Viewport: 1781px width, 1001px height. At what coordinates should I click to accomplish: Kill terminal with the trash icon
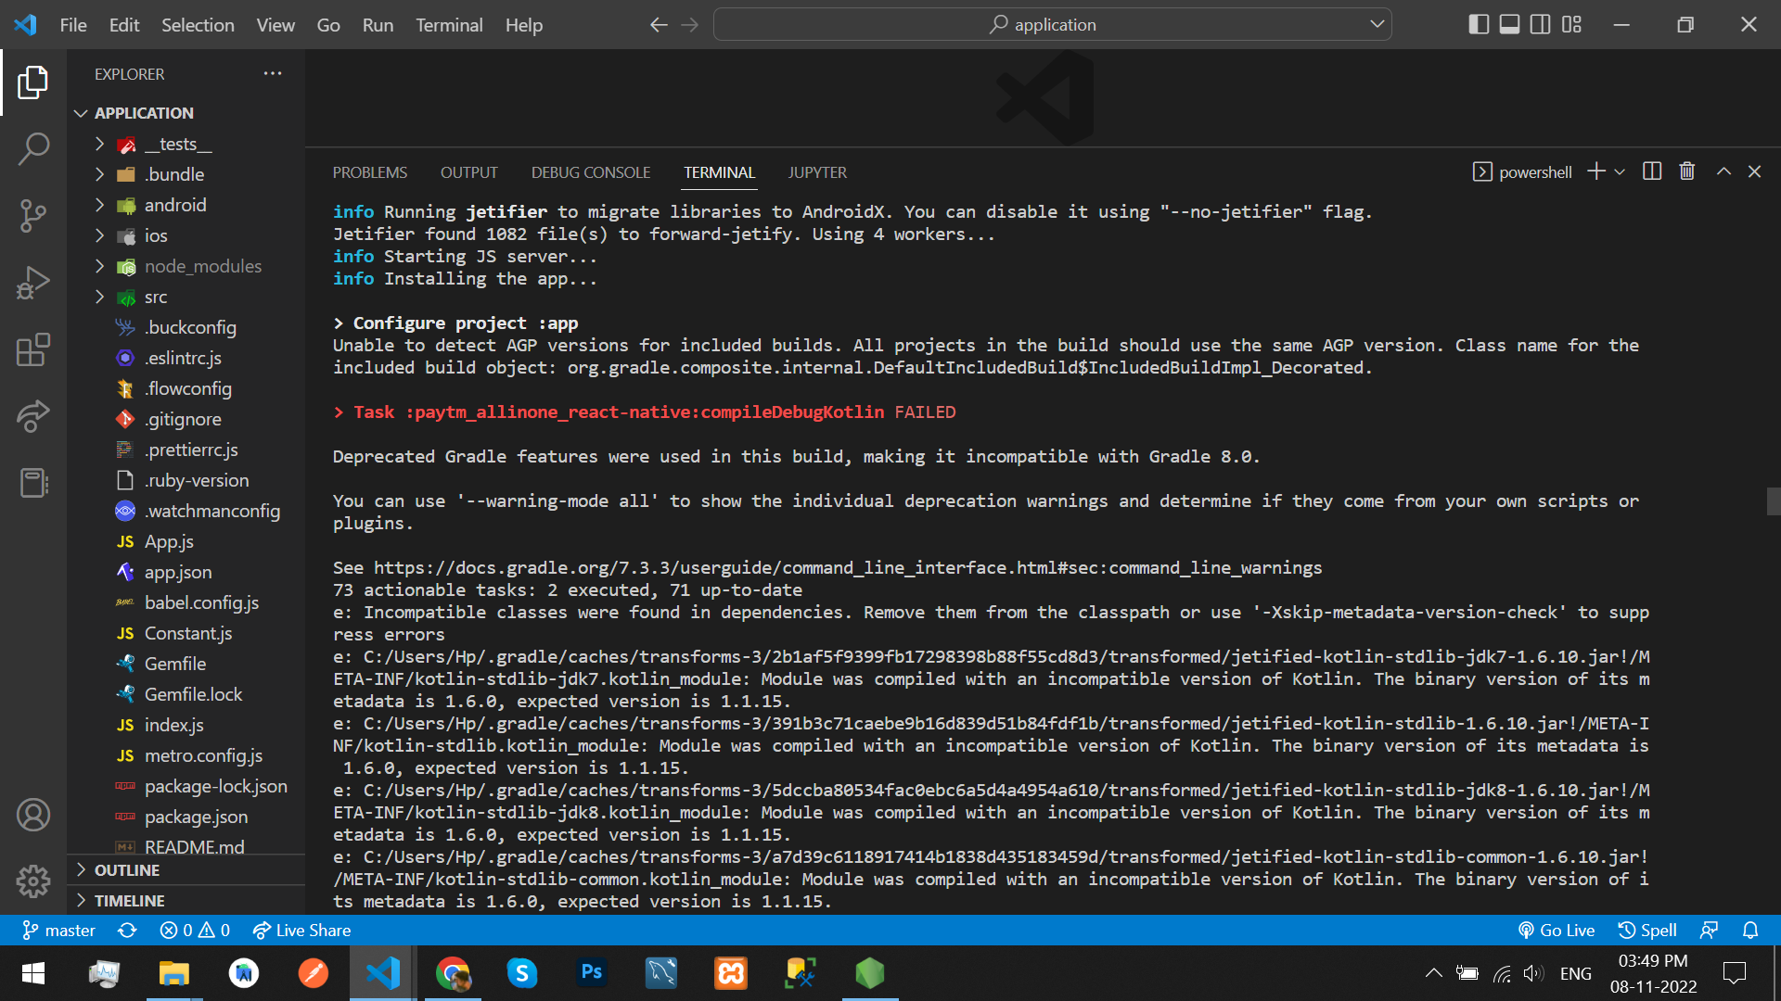[x=1687, y=171]
